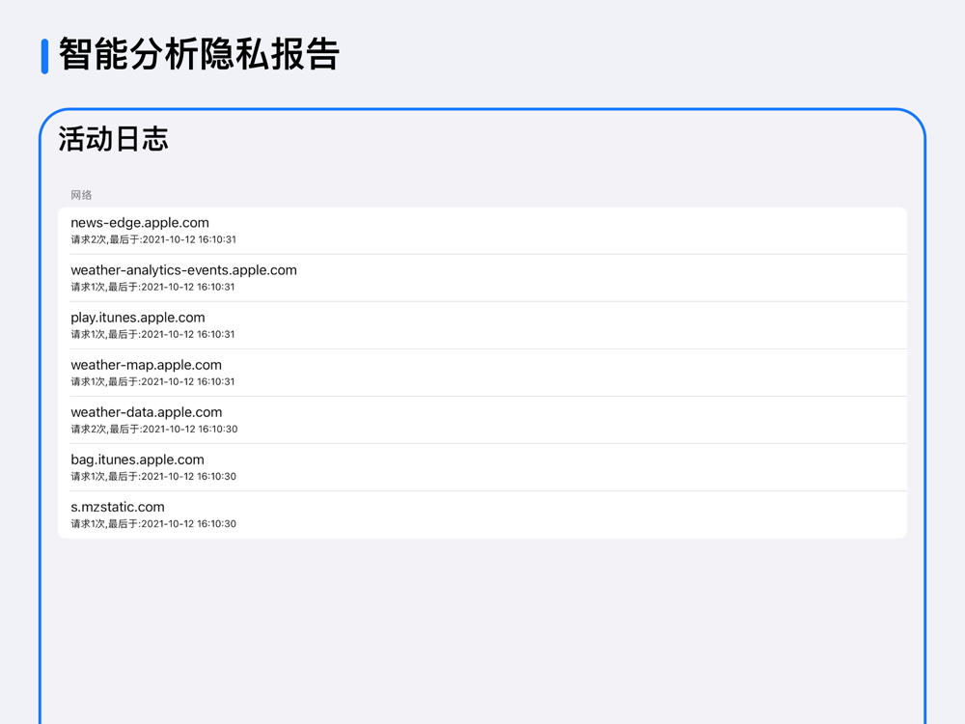
Task: Click the 活动日志 heading
Action: point(113,138)
